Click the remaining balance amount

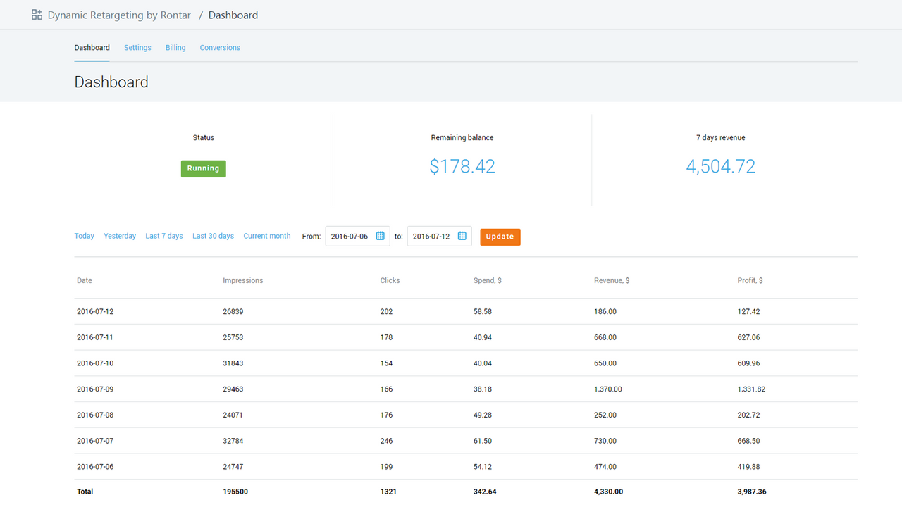tap(462, 166)
